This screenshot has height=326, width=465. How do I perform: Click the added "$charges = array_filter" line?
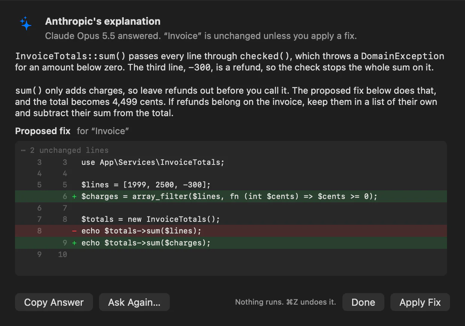click(x=231, y=196)
